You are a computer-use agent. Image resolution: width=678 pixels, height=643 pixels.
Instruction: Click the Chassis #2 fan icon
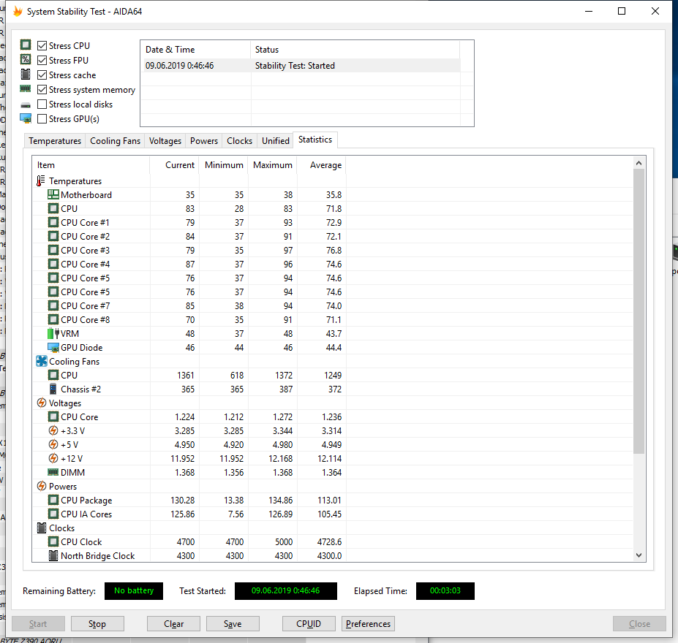pos(53,389)
